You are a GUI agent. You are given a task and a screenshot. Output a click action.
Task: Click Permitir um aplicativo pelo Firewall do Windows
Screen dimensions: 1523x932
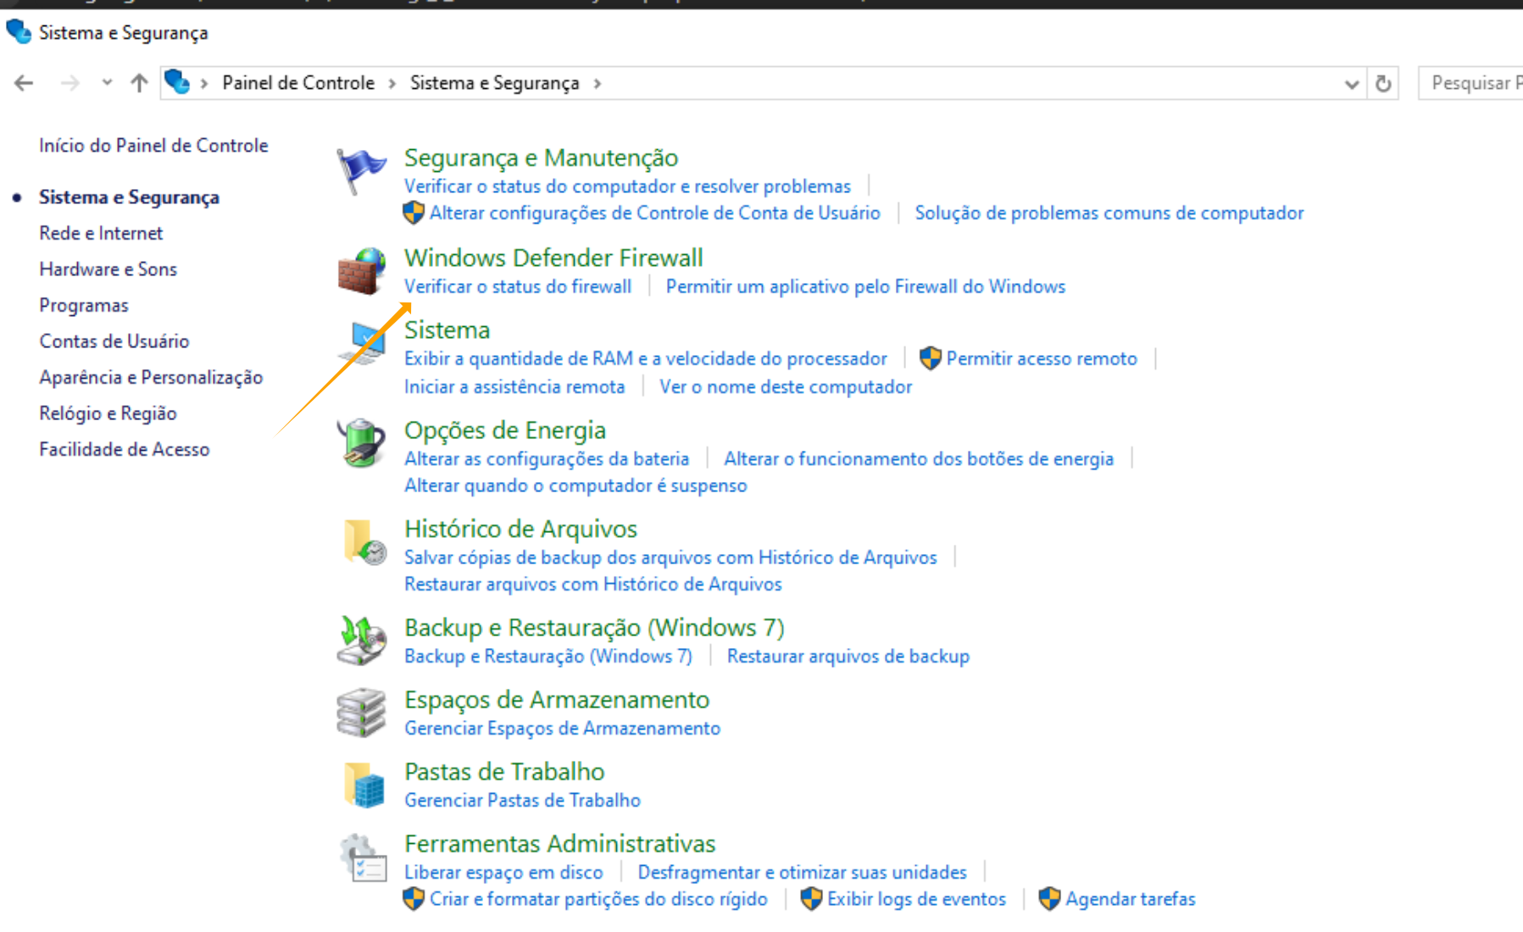(x=865, y=287)
